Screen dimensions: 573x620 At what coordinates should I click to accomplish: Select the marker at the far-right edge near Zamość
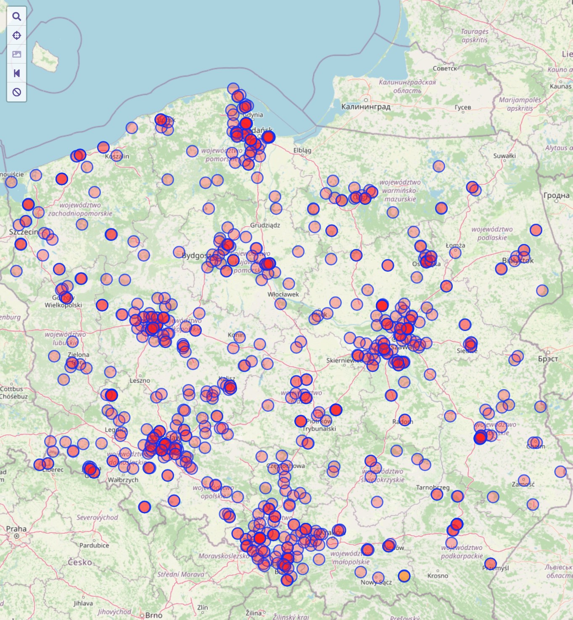coord(560,472)
